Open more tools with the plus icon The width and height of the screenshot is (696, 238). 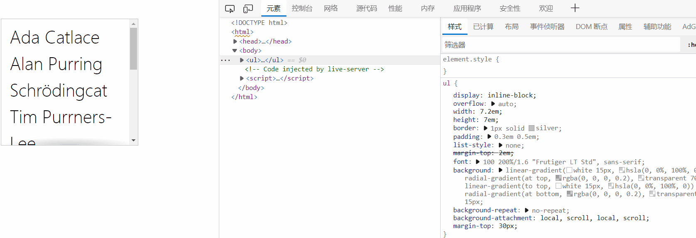tap(575, 8)
